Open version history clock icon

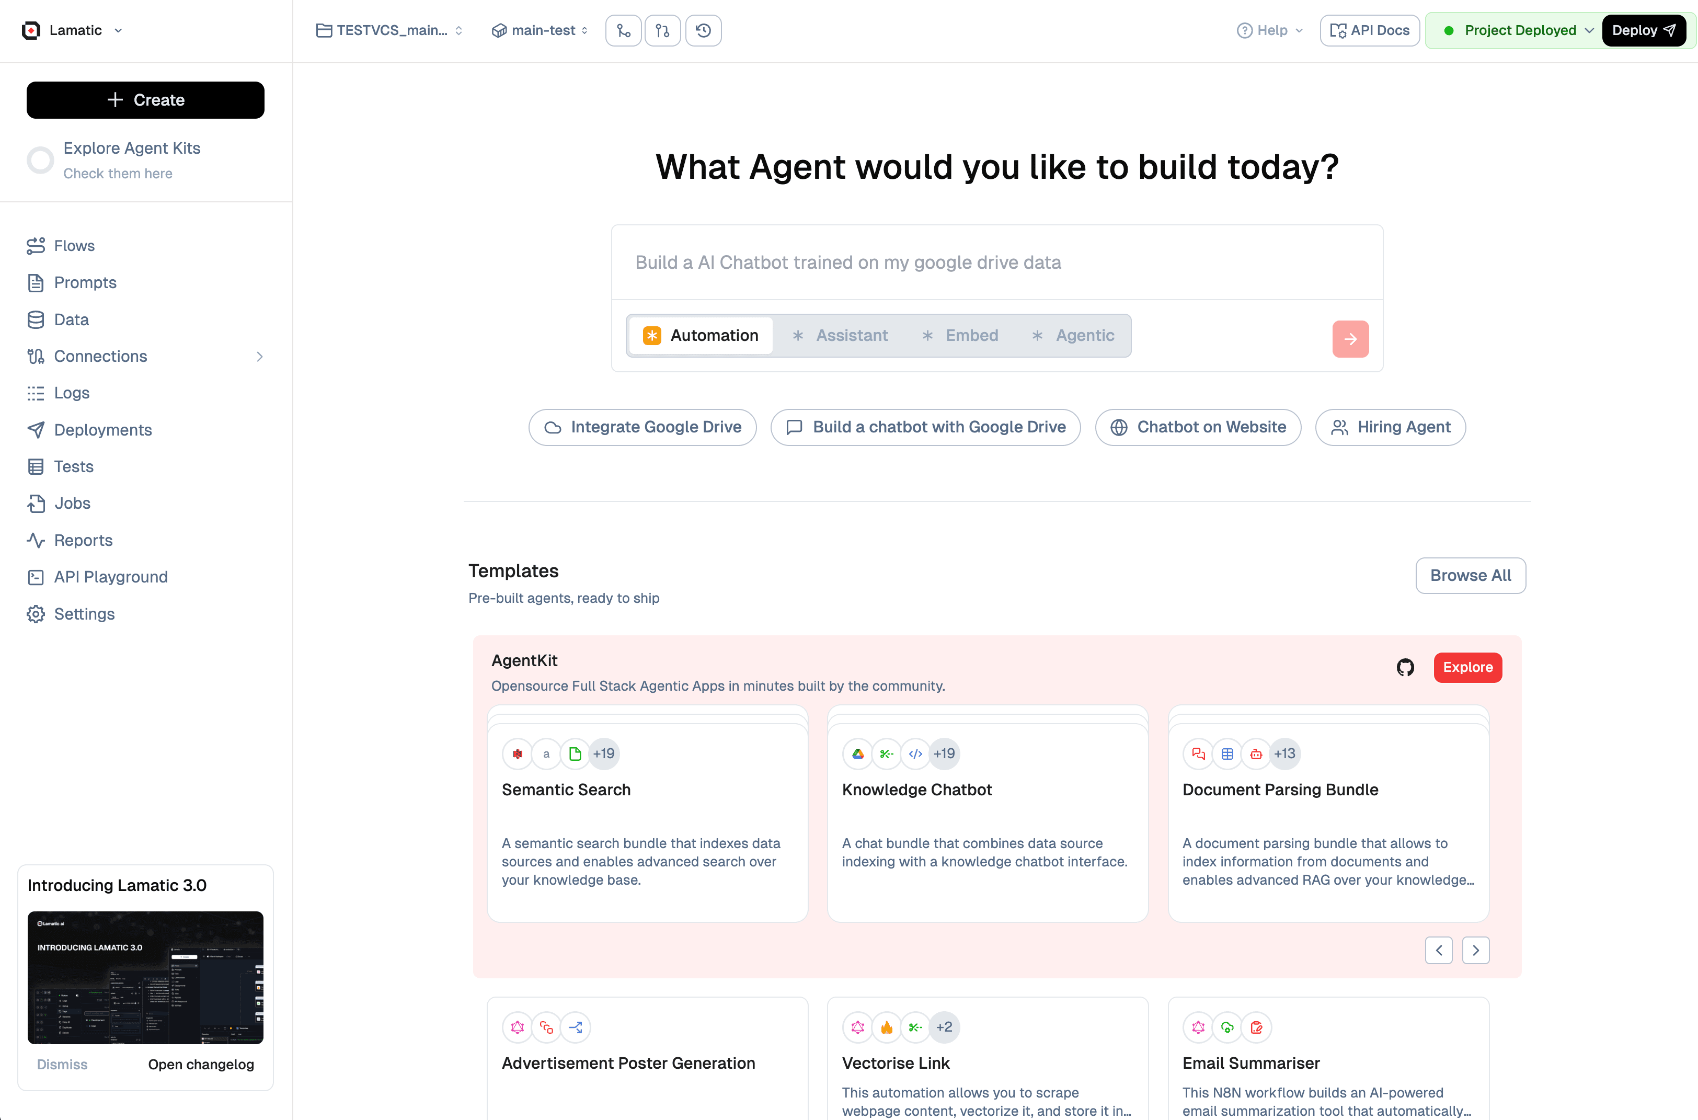point(703,31)
